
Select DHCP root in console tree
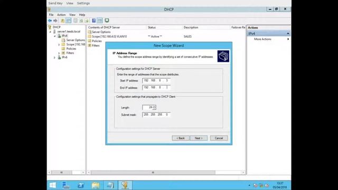(x=57, y=27)
